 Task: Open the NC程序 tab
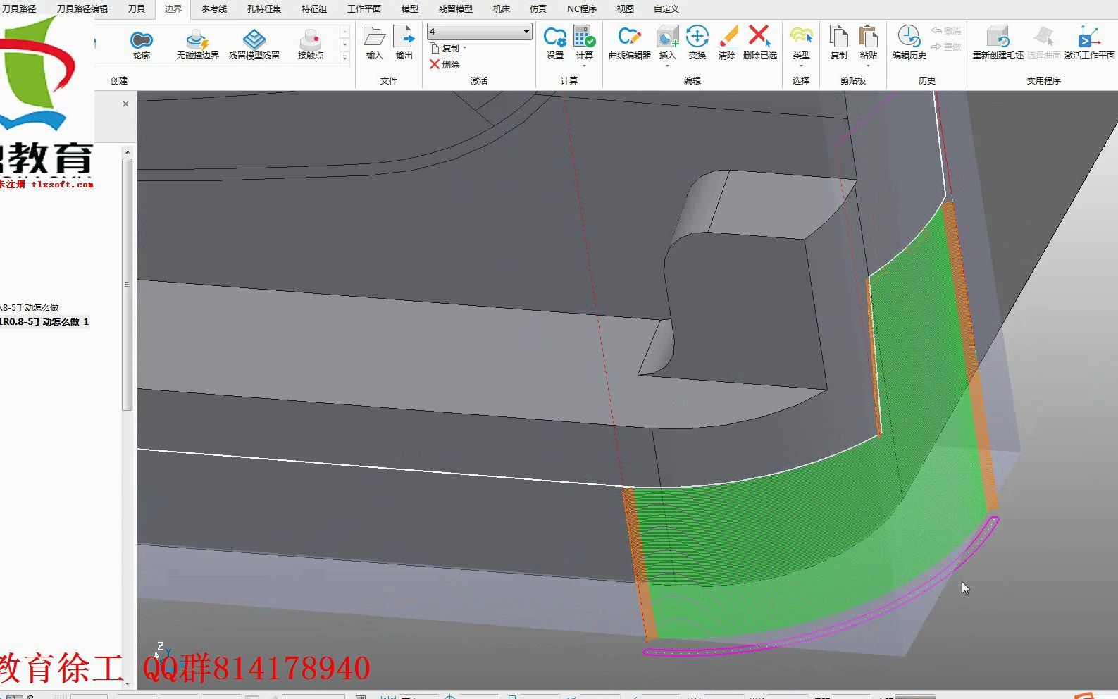coord(582,9)
